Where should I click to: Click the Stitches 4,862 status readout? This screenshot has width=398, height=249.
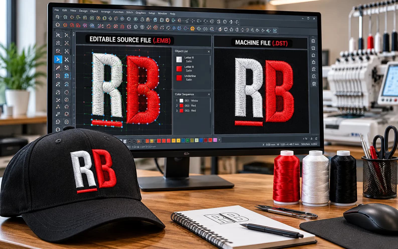click(x=309, y=144)
